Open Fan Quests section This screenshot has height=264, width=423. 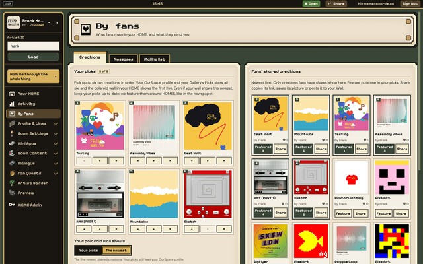(33, 173)
